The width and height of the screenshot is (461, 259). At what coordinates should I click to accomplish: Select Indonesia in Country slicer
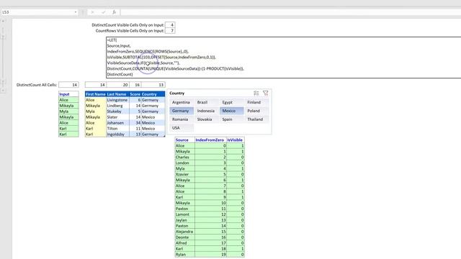(207, 111)
